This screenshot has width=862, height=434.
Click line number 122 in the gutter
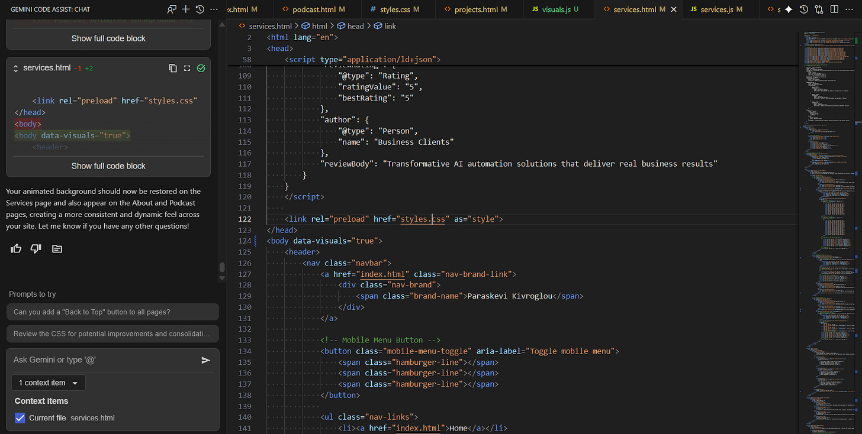[x=245, y=219]
